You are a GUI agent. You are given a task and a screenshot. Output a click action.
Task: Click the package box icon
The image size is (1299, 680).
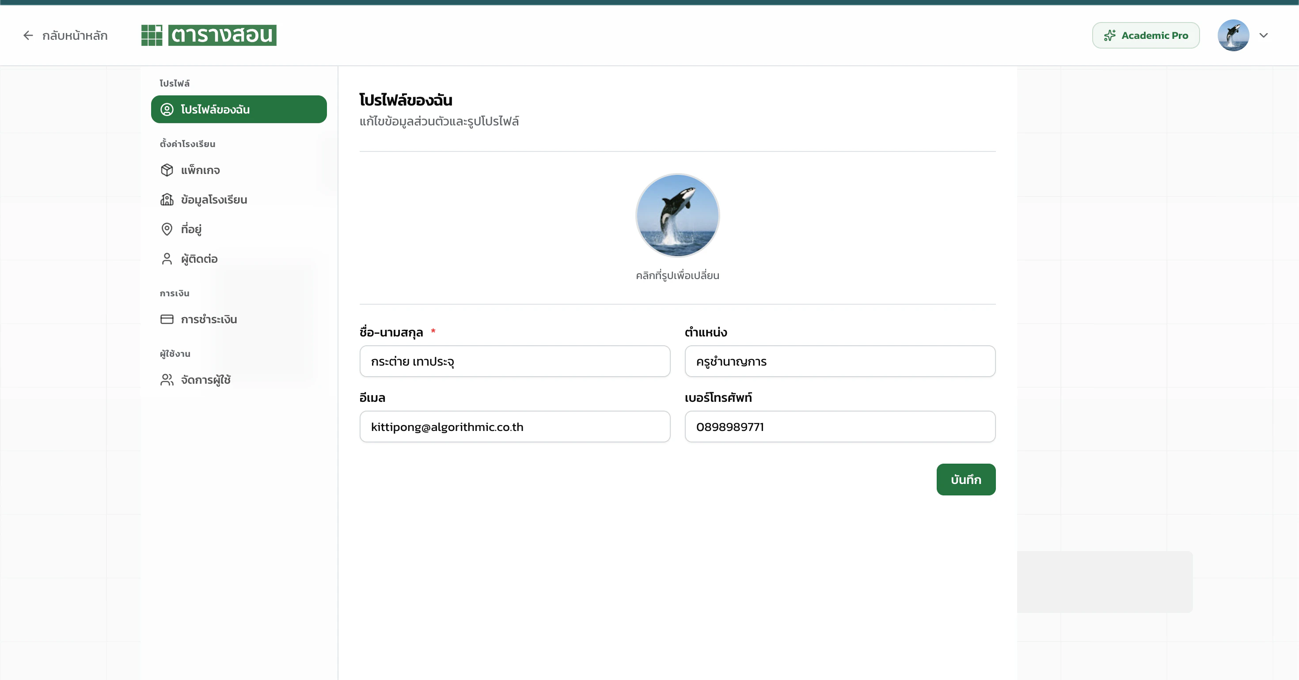pyautogui.click(x=167, y=170)
